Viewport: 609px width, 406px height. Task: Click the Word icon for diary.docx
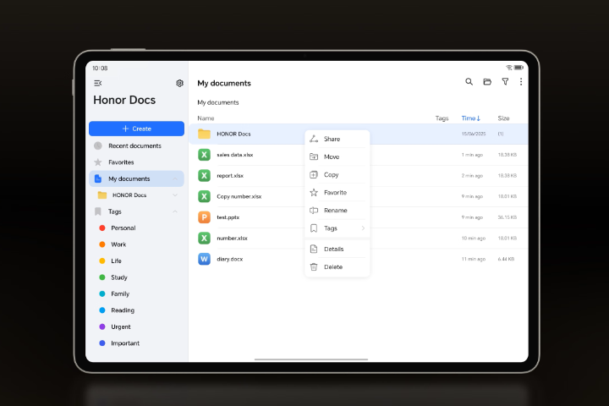click(x=204, y=259)
